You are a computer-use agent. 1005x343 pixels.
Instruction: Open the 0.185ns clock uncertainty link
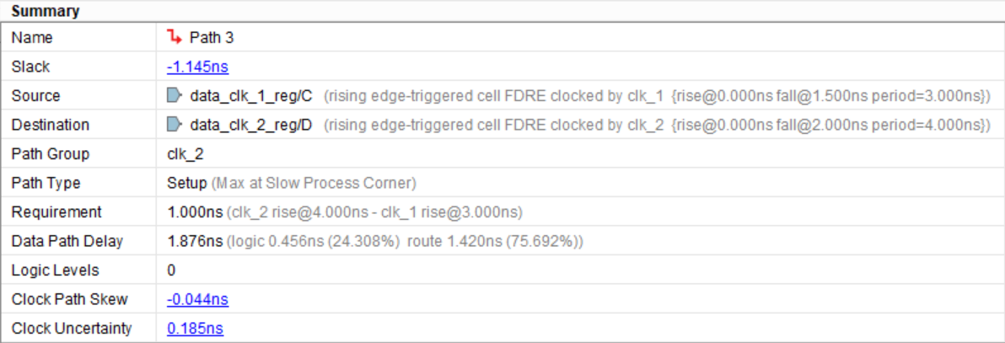[195, 329]
